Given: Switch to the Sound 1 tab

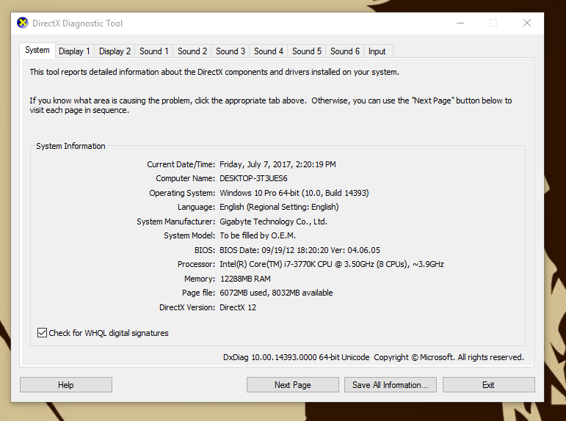Looking at the screenshot, I should click(x=154, y=51).
